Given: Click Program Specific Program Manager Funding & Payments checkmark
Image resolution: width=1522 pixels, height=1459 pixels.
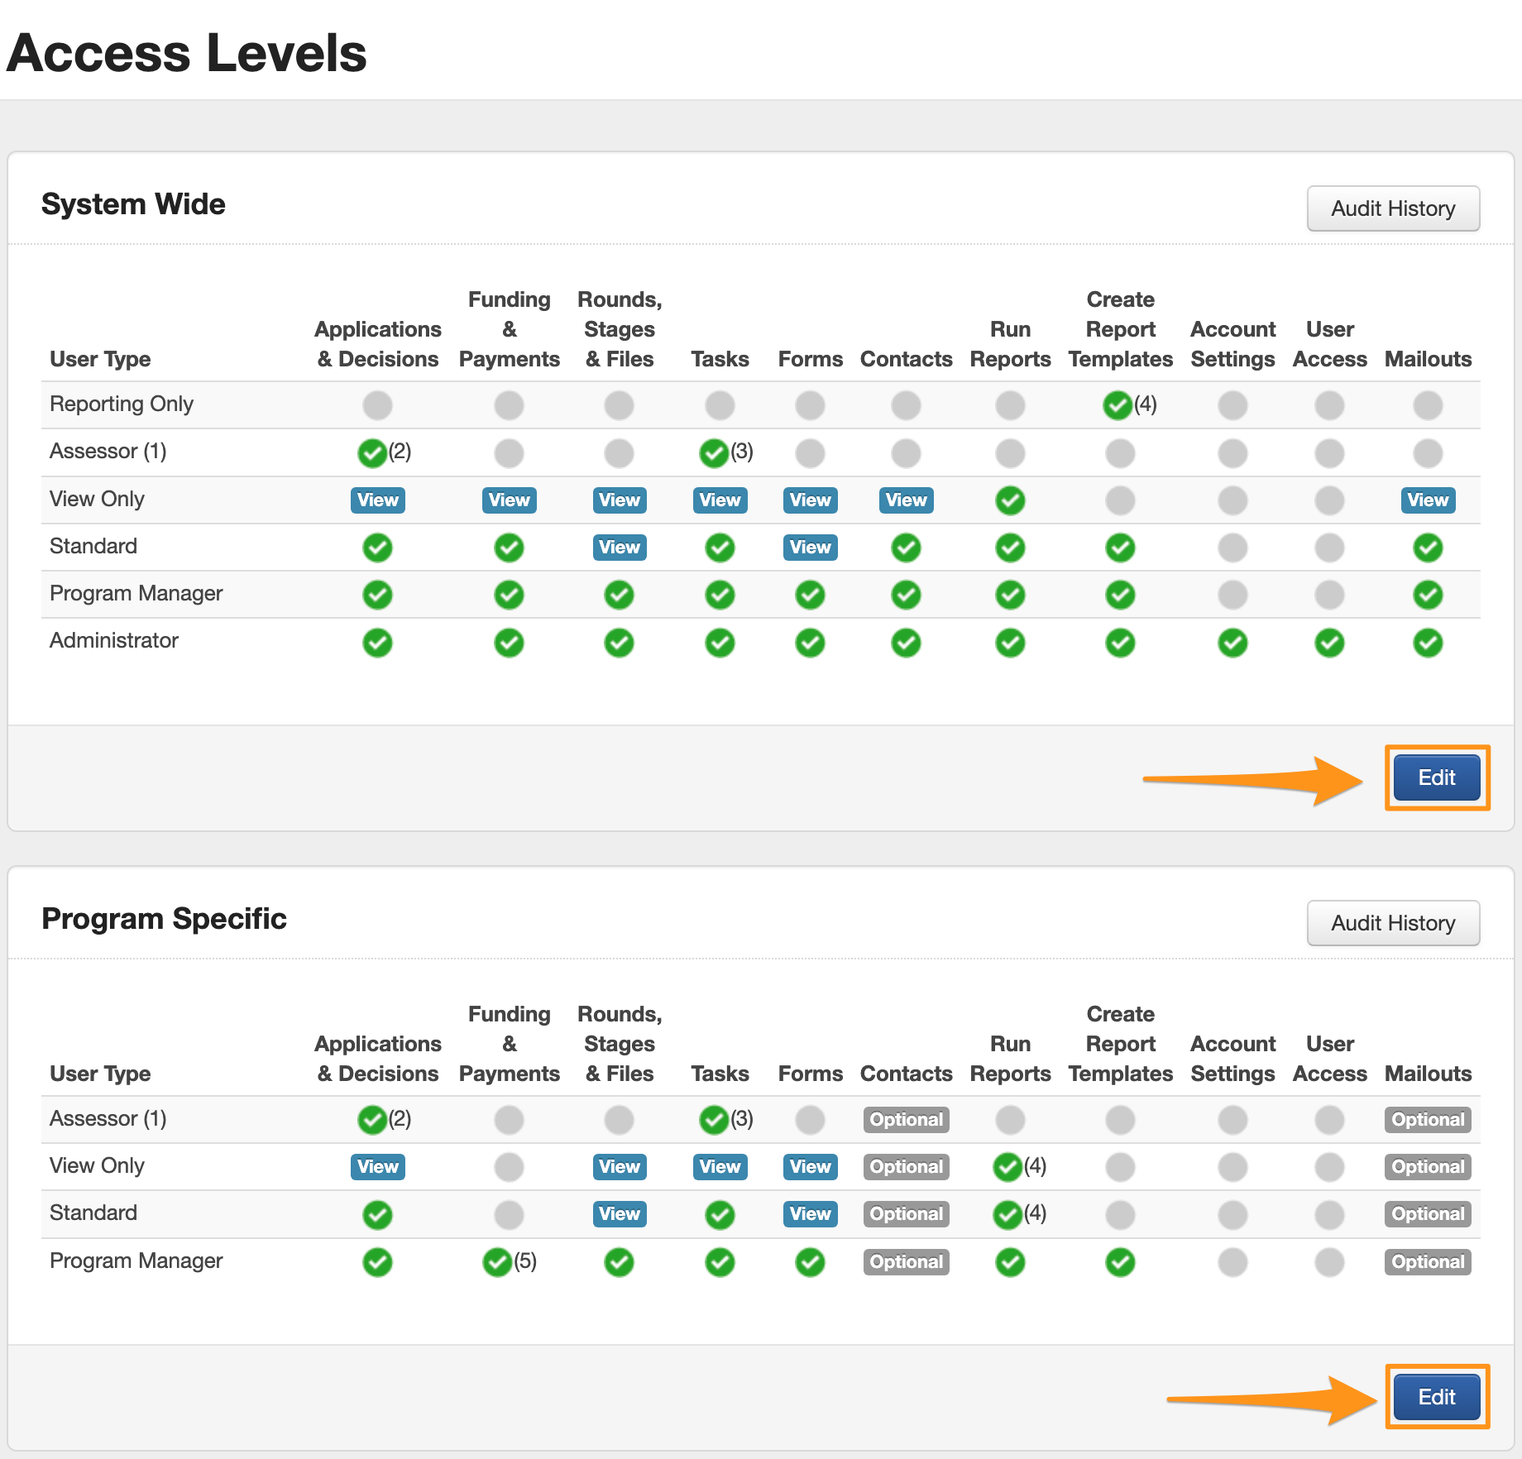Looking at the screenshot, I should tap(497, 1262).
